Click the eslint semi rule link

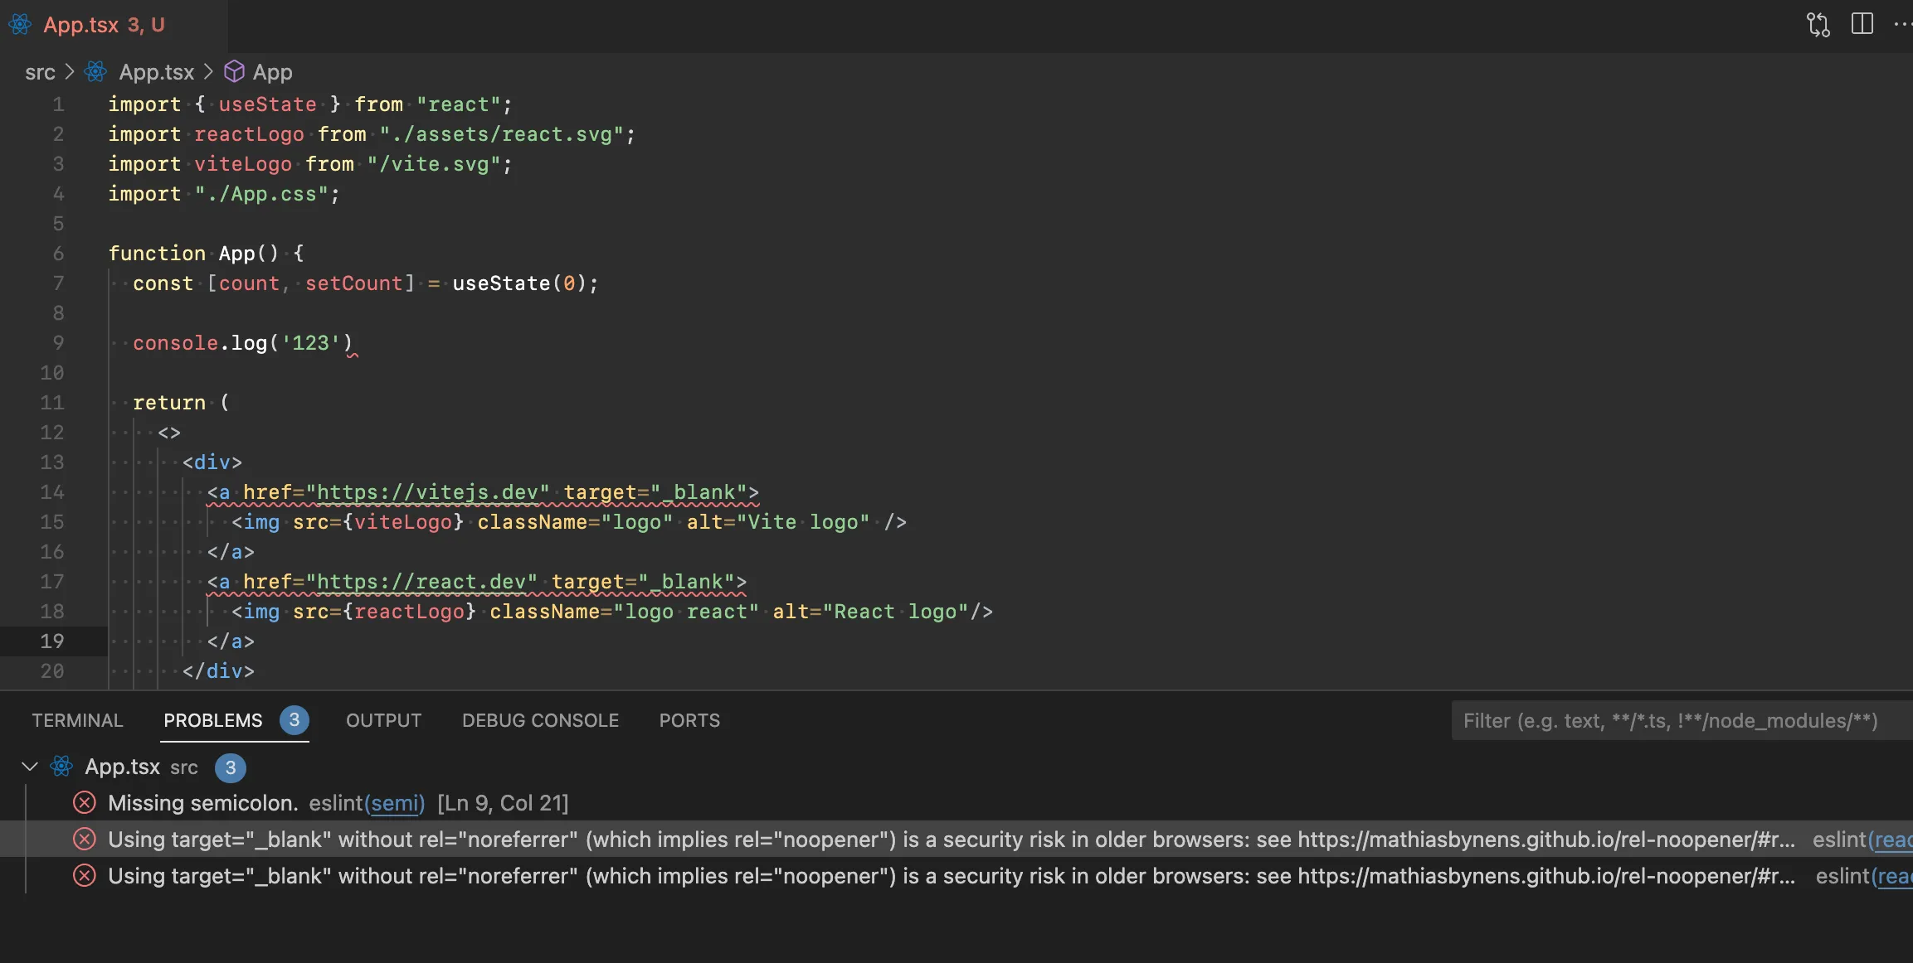click(x=395, y=803)
